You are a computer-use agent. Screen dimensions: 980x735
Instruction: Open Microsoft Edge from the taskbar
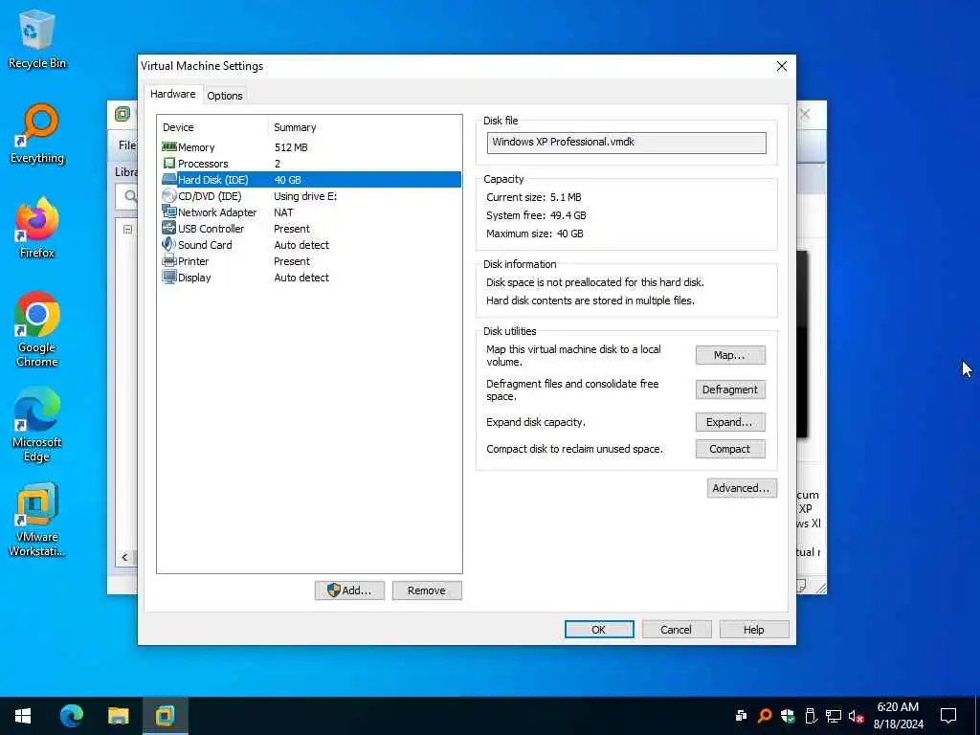tap(71, 716)
